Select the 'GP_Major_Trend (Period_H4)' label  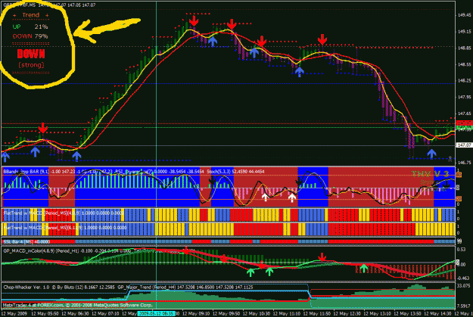(x=148, y=287)
